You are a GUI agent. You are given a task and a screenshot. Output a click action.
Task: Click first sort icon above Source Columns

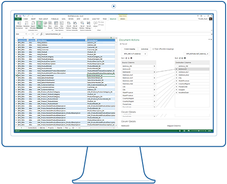tap(127, 58)
